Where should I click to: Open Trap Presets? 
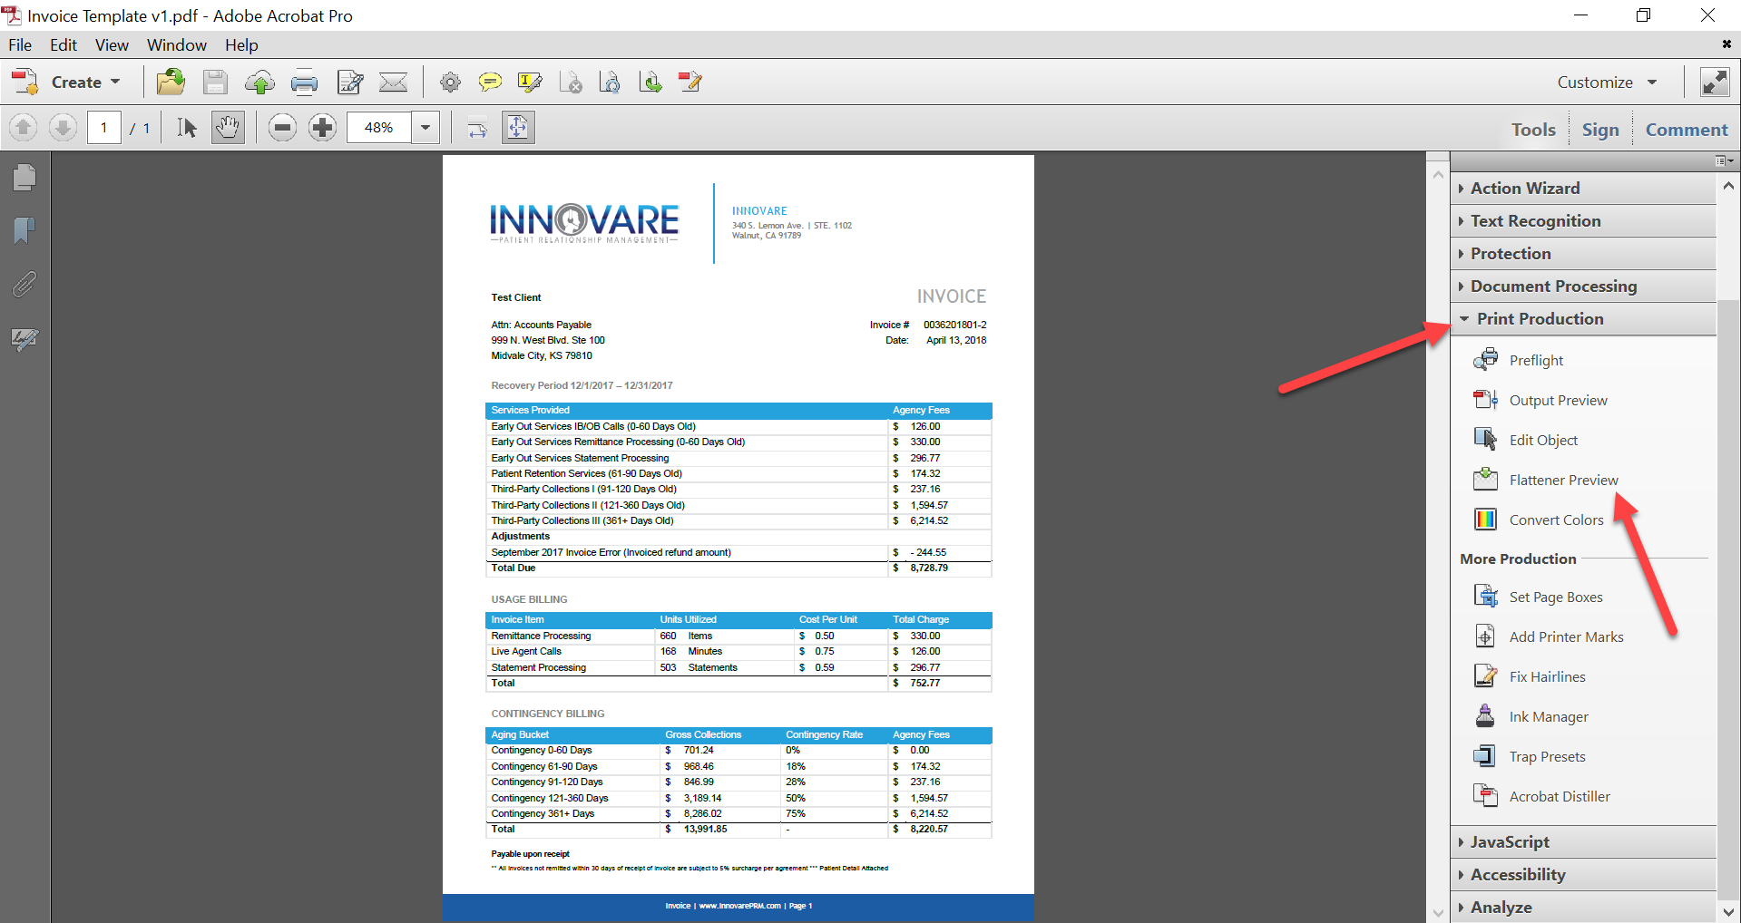[x=1546, y=756]
